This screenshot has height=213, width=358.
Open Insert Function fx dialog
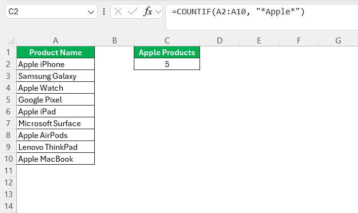(148, 11)
